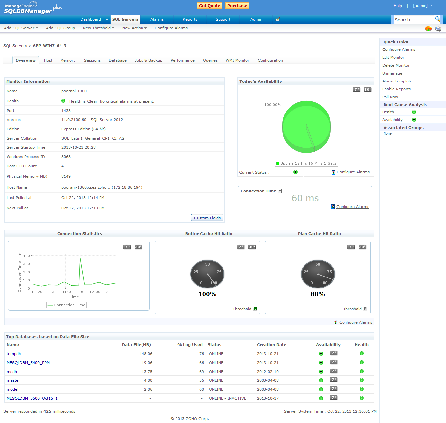Expand the Dashboard dropdown arrow

[107, 20]
